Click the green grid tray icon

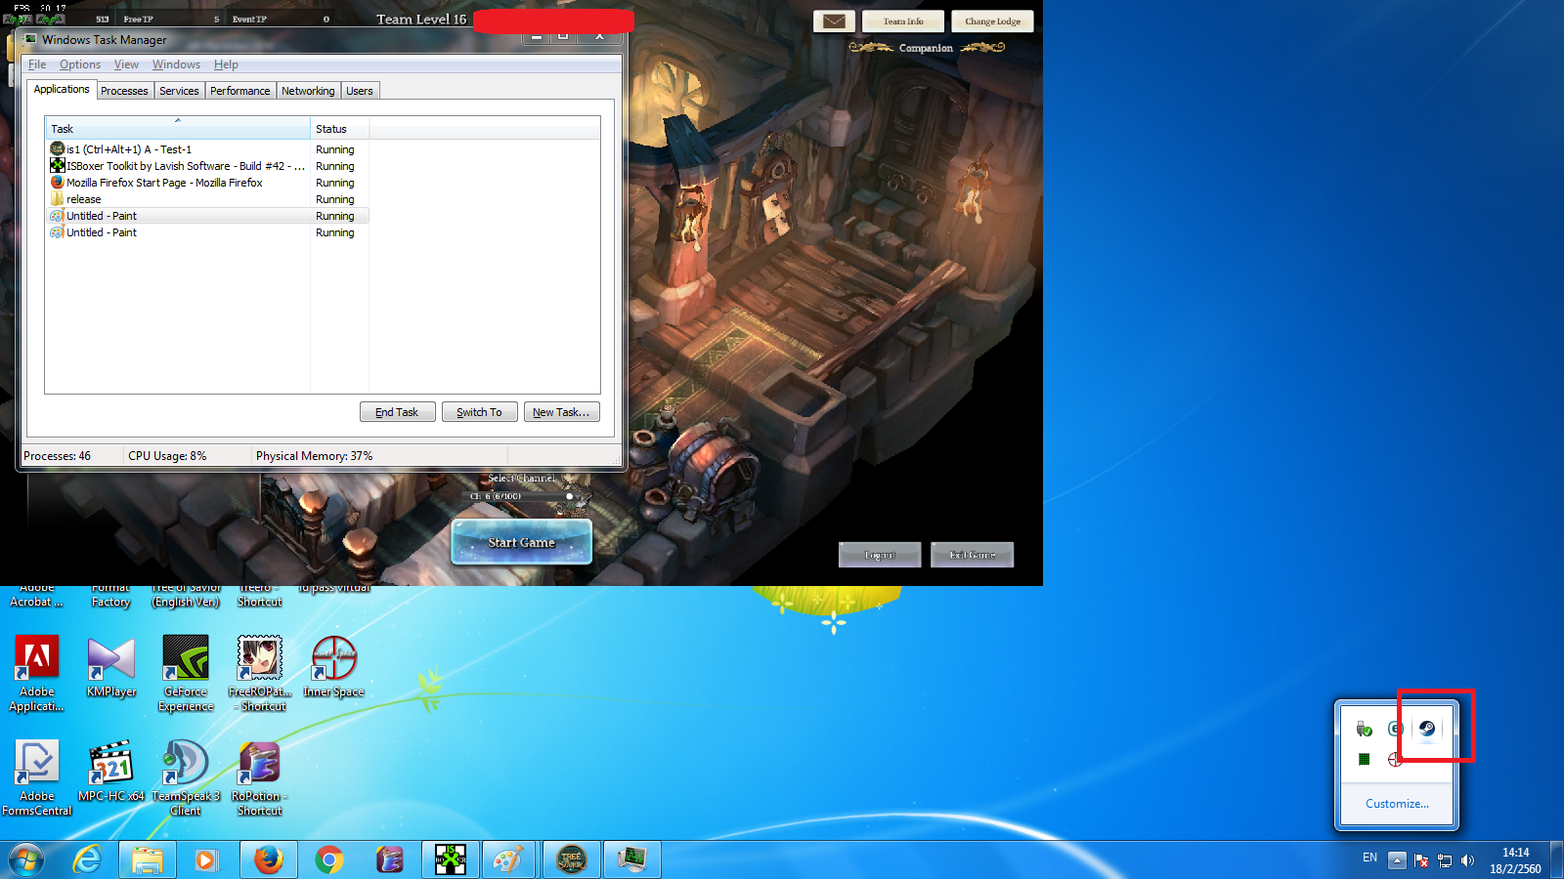(x=1365, y=759)
